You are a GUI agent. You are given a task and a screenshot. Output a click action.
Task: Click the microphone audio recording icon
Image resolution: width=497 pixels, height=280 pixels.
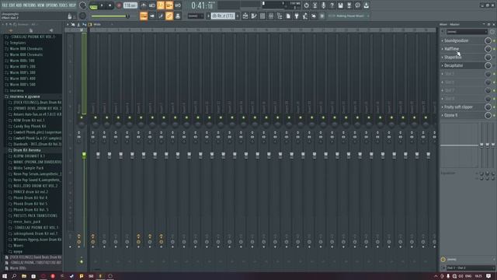pos(323,5)
